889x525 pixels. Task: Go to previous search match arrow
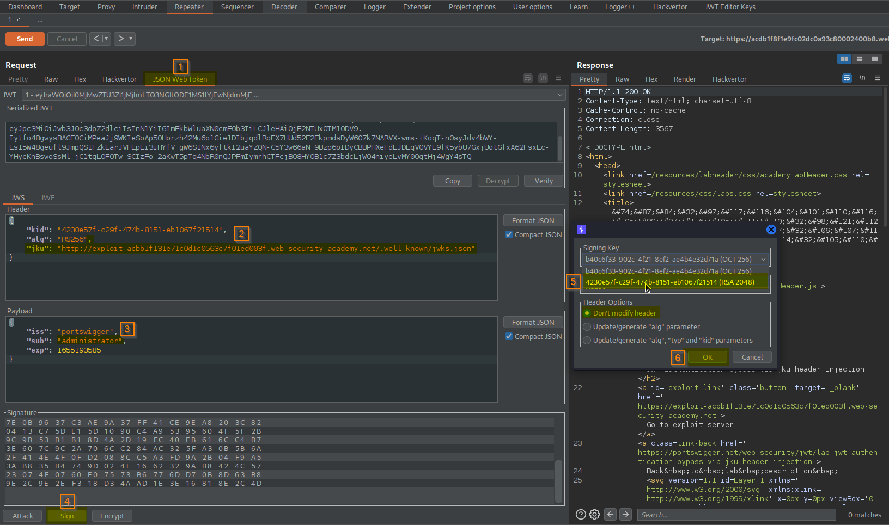(x=611, y=514)
